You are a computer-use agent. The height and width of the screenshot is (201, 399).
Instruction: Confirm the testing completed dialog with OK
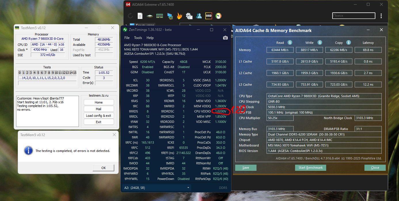[x=104, y=168]
